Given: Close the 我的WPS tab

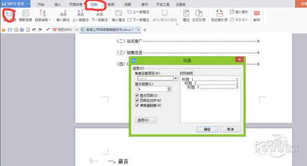Looking at the screenshot, I should [77, 30].
